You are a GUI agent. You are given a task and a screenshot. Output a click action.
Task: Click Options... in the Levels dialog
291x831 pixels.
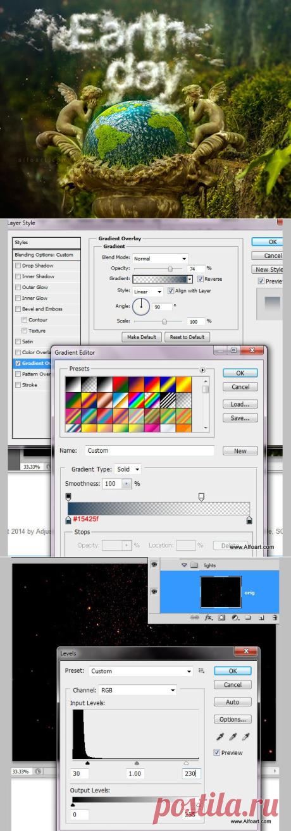click(x=232, y=719)
